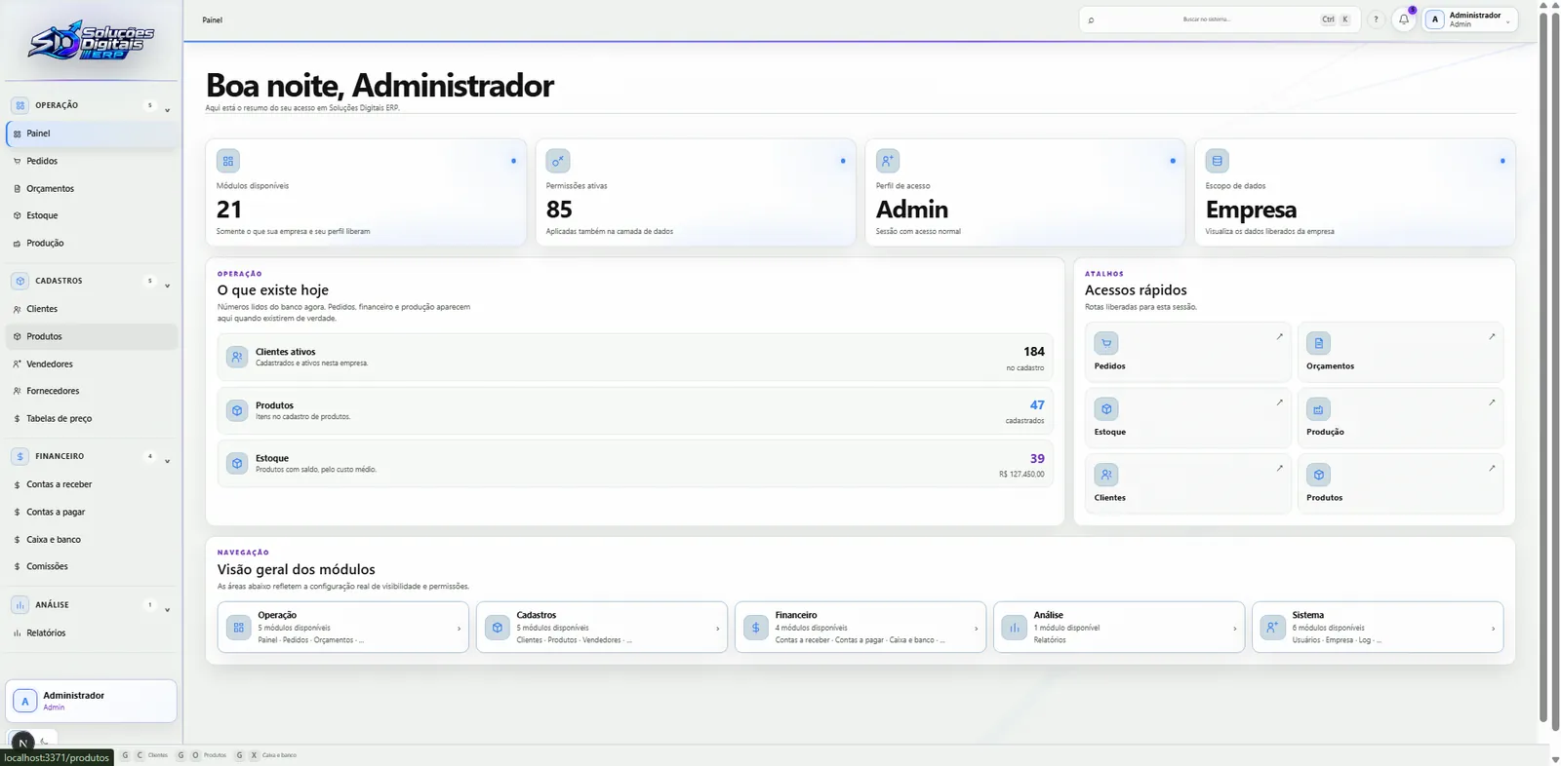The image size is (1561, 766).
Task: Open the Produtos quick access cube icon
Action: [1319, 475]
